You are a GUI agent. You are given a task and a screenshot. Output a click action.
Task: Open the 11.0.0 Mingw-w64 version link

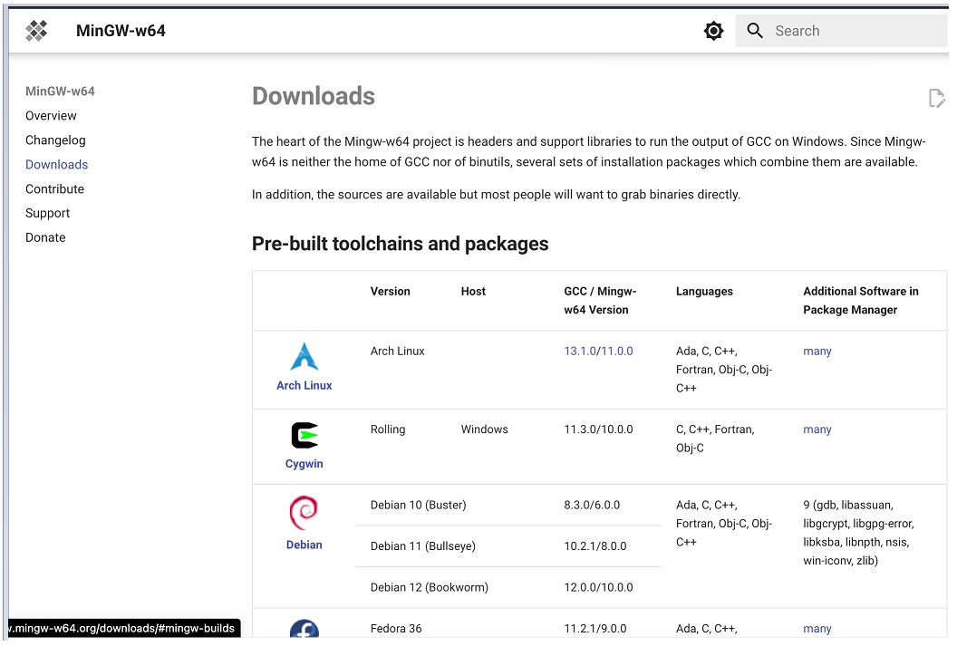coord(617,351)
